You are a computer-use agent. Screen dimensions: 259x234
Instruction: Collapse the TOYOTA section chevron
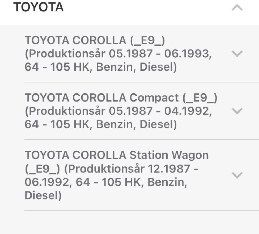(x=237, y=8)
